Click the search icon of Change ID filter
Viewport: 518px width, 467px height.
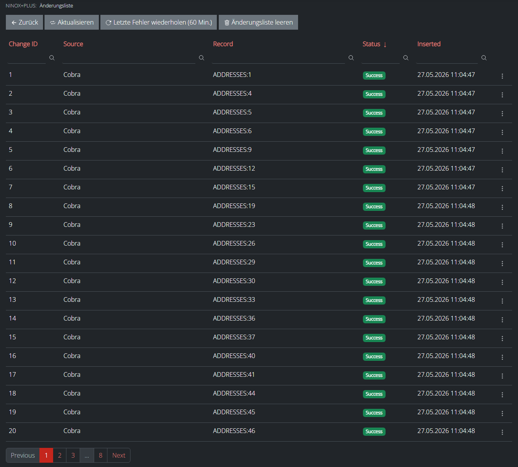tap(52, 58)
